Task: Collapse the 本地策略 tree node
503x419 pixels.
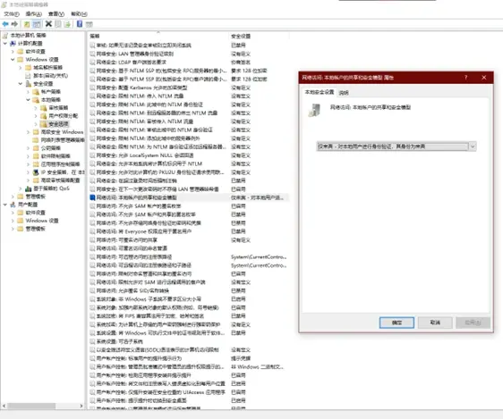Action: 29,100
